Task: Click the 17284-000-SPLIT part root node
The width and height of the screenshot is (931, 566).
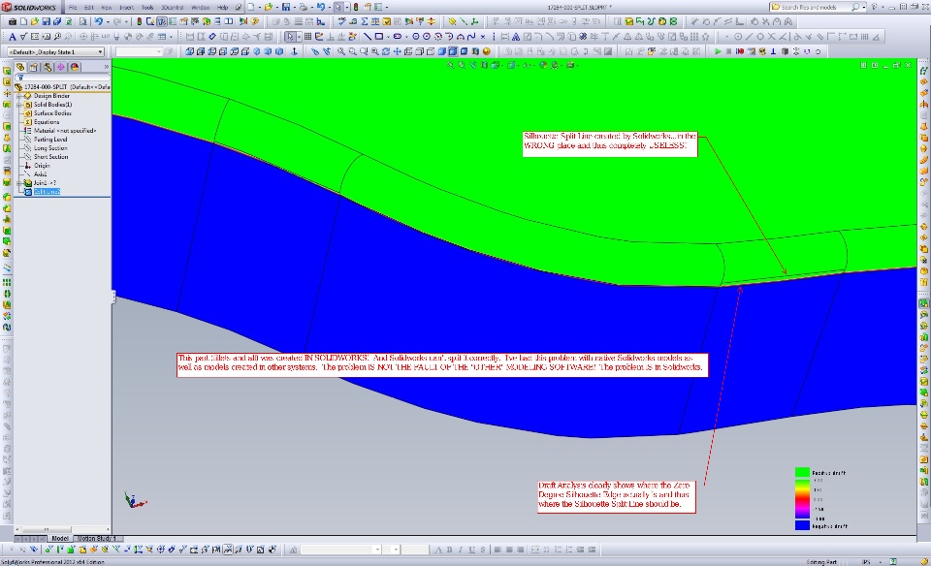Action: click(x=67, y=86)
